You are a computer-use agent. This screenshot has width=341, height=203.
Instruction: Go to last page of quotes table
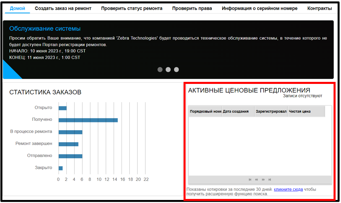(270, 180)
